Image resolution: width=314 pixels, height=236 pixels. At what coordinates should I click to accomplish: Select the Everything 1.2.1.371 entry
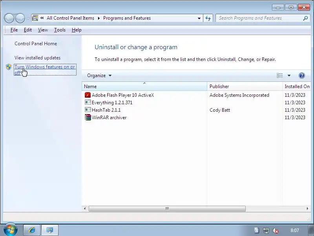[x=112, y=103]
